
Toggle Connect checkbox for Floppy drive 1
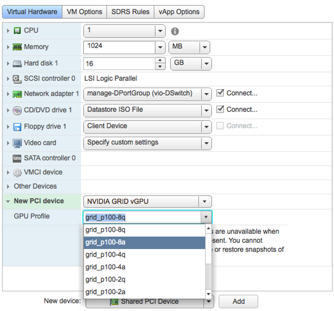click(x=220, y=125)
